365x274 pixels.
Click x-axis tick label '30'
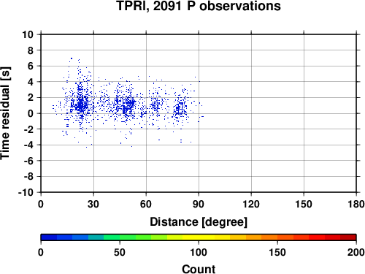point(93,204)
